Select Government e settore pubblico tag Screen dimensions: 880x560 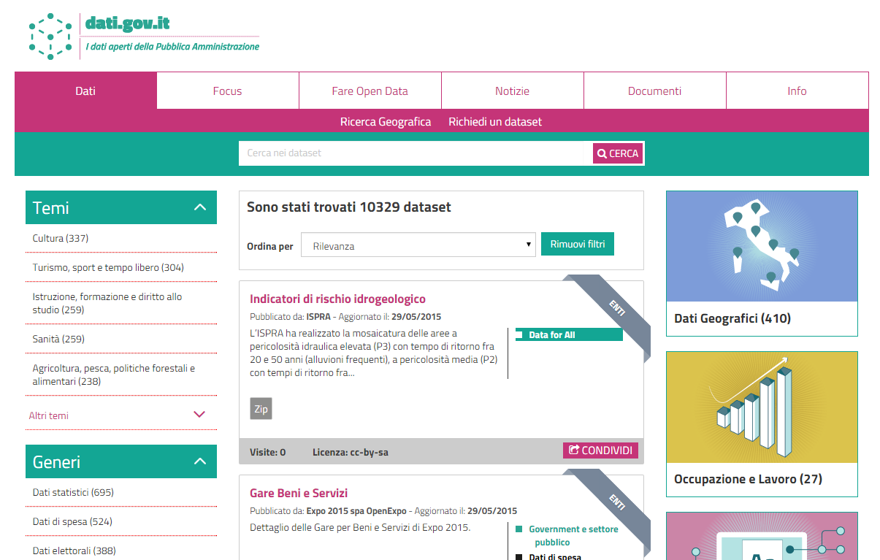[573, 536]
